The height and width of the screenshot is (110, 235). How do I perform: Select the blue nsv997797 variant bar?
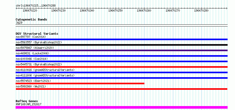[x=121, y=39]
